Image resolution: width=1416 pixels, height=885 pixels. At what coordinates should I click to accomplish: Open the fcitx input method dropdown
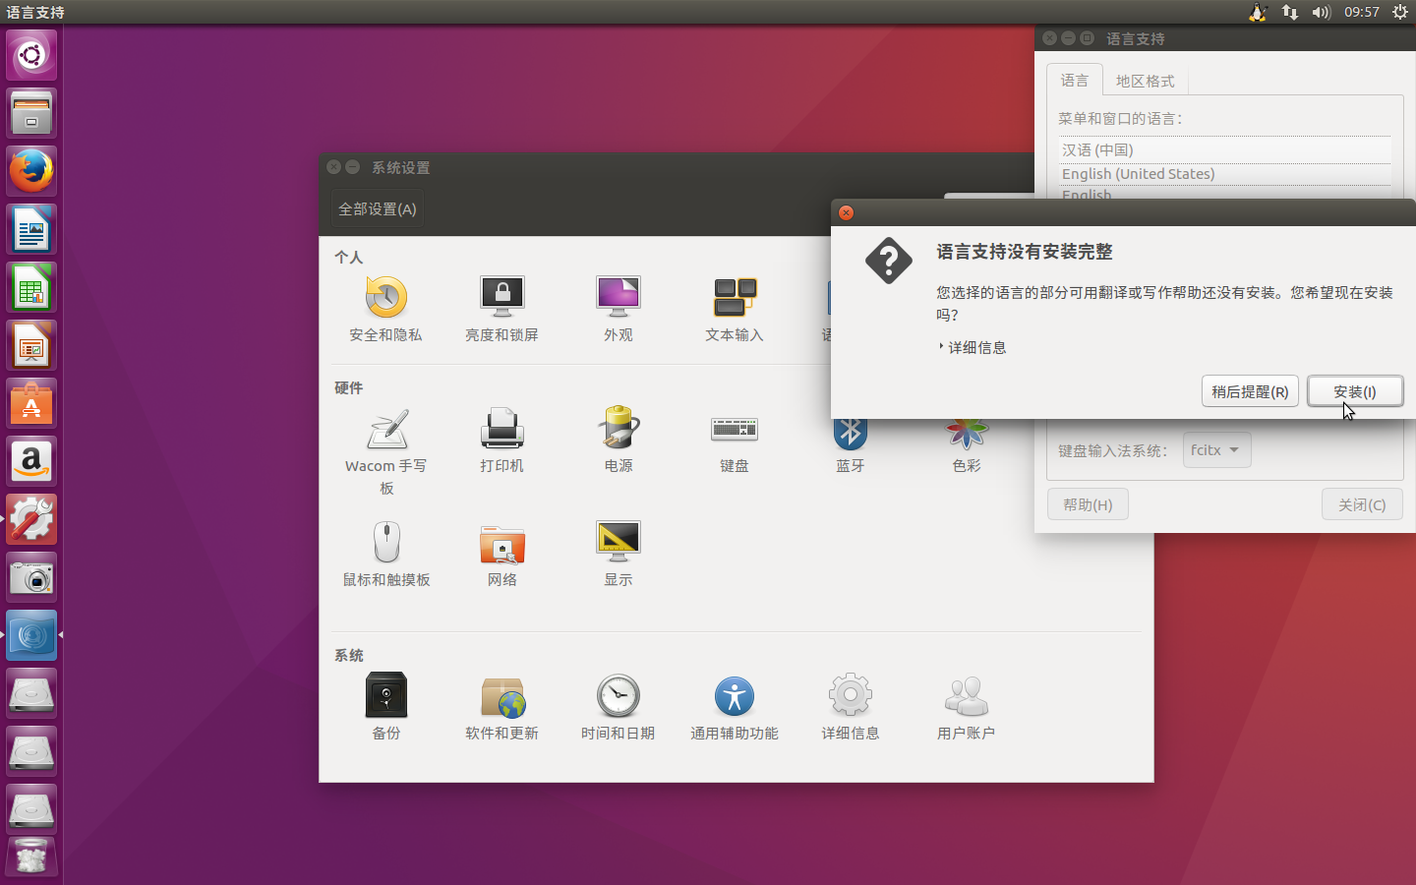[1216, 449]
